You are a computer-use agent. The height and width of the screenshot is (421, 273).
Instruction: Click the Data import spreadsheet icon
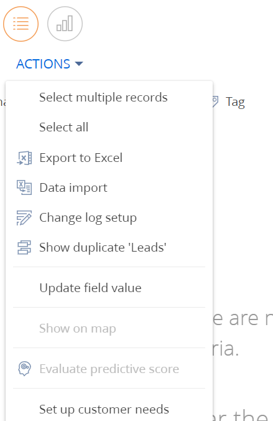click(x=24, y=187)
